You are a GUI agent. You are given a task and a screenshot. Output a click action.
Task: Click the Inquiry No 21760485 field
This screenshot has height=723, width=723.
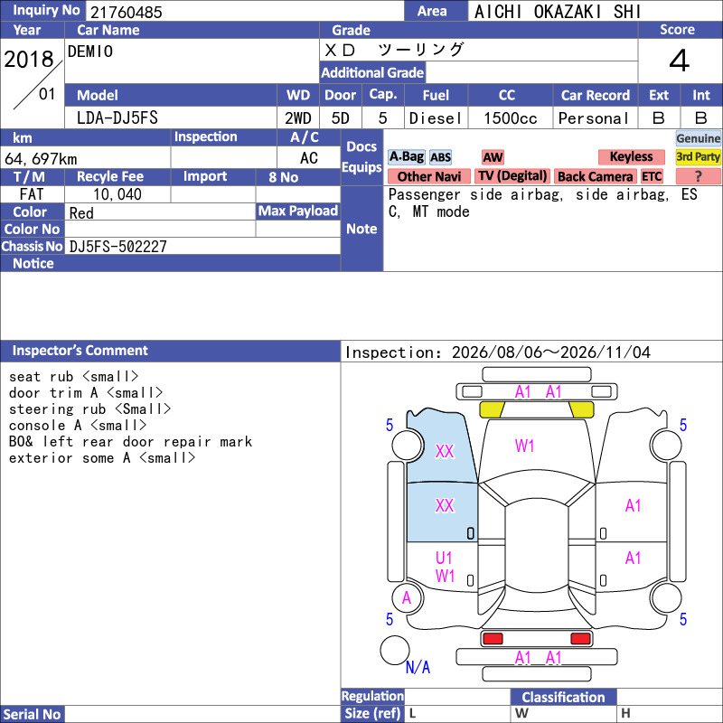[x=244, y=11]
